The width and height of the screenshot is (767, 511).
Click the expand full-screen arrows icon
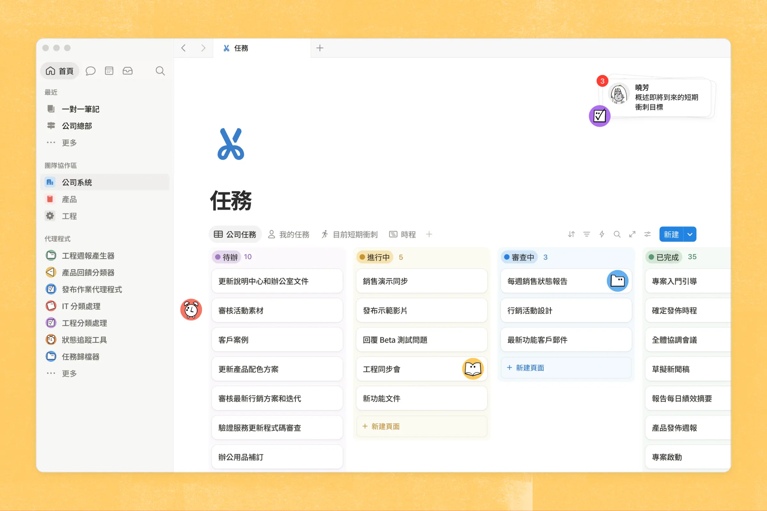(632, 234)
